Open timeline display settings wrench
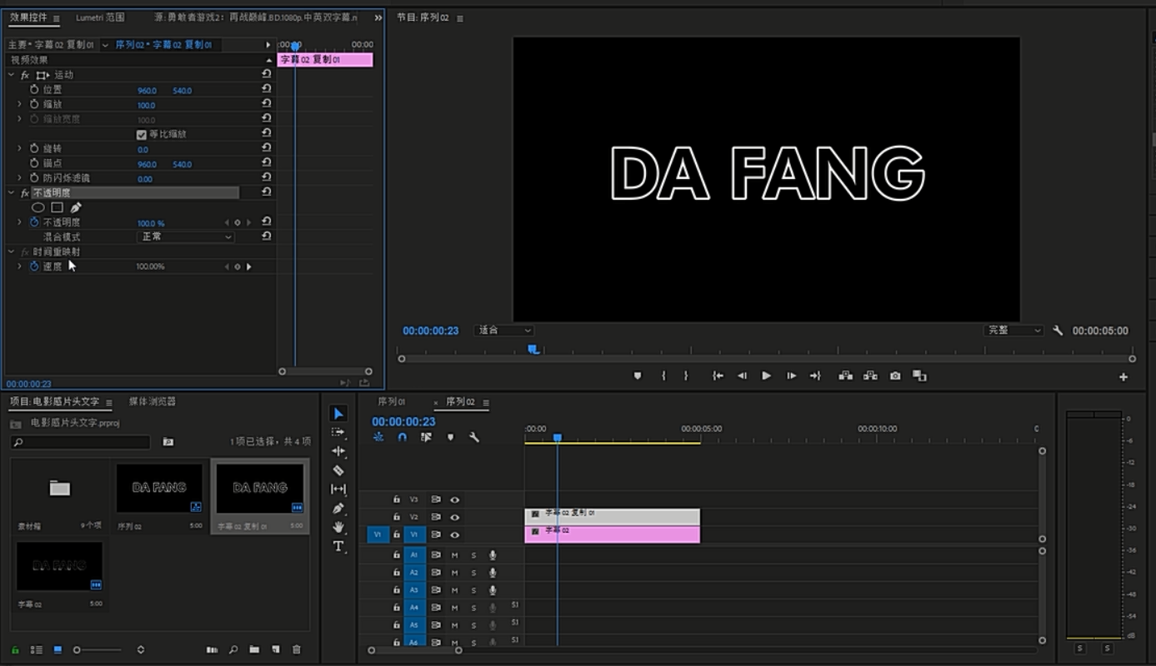Image resolution: width=1156 pixels, height=666 pixels. pyautogui.click(x=474, y=437)
